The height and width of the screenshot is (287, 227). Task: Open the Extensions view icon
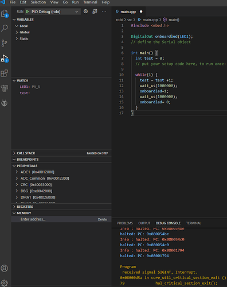[x=5, y=73]
